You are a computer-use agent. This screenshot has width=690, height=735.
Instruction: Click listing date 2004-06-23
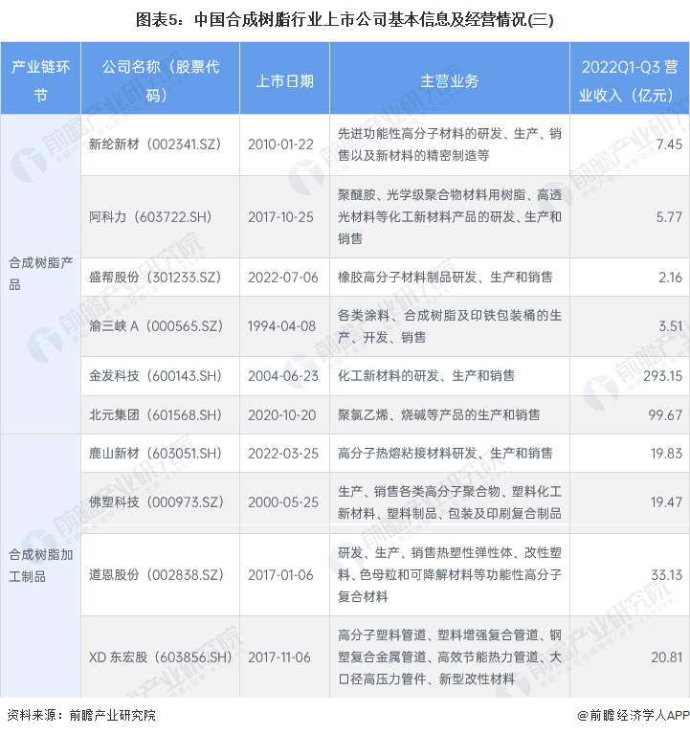pyautogui.click(x=282, y=376)
